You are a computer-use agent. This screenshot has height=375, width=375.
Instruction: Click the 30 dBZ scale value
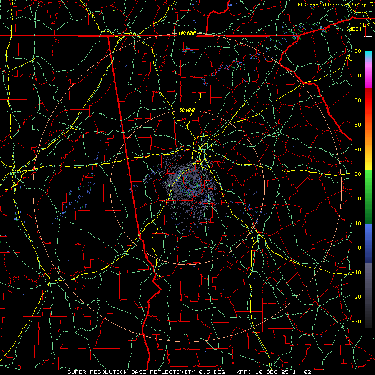[x=358, y=174]
